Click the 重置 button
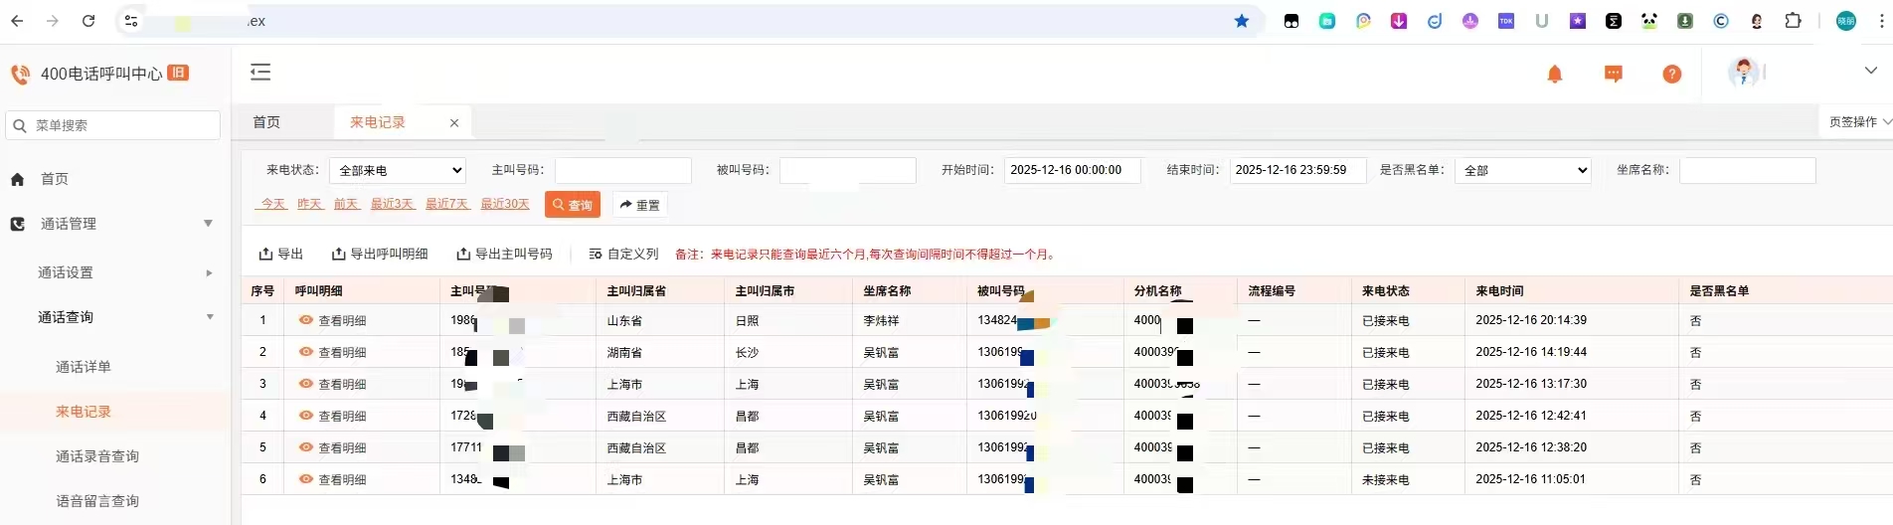 [639, 205]
